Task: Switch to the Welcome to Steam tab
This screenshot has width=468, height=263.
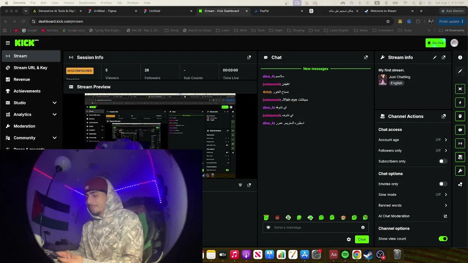Action: pyautogui.click(x=389, y=11)
